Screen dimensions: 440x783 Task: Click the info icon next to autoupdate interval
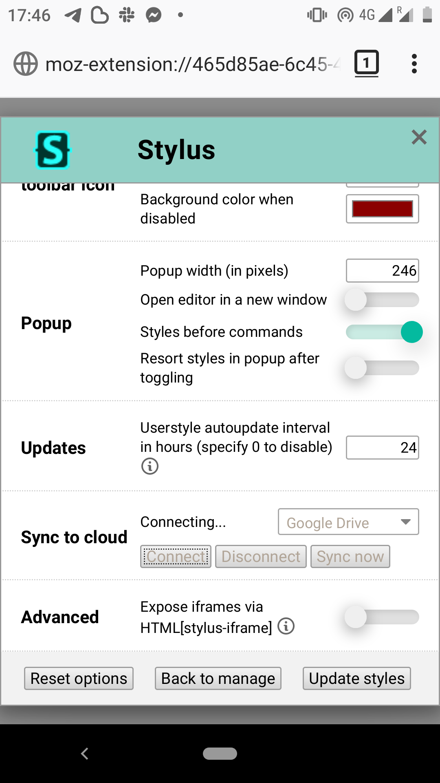point(150,466)
